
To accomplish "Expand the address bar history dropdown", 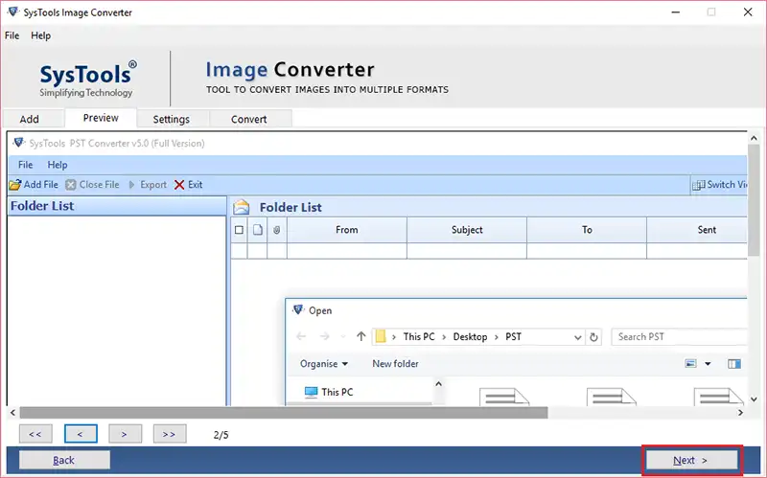I will (x=578, y=337).
